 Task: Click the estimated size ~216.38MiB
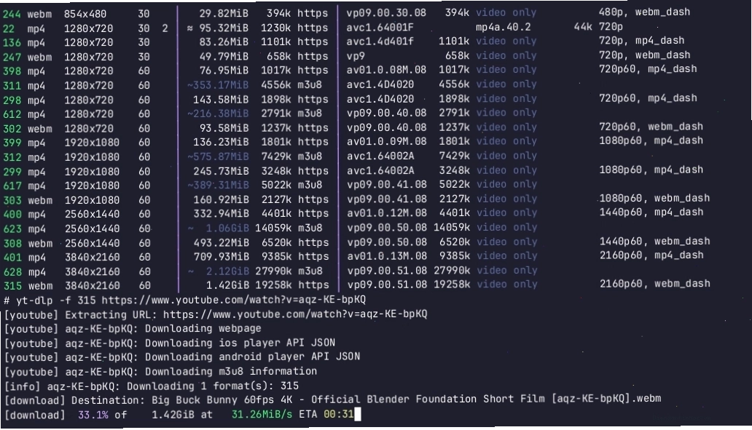218,114
